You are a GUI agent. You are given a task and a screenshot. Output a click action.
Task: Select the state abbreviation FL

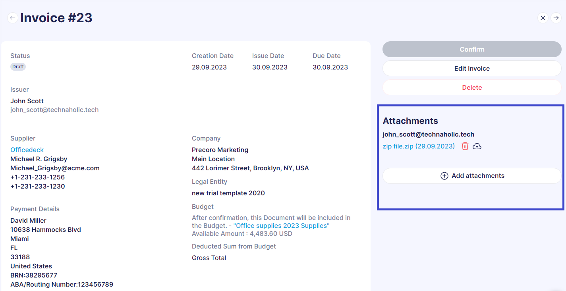[x=14, y=248]
